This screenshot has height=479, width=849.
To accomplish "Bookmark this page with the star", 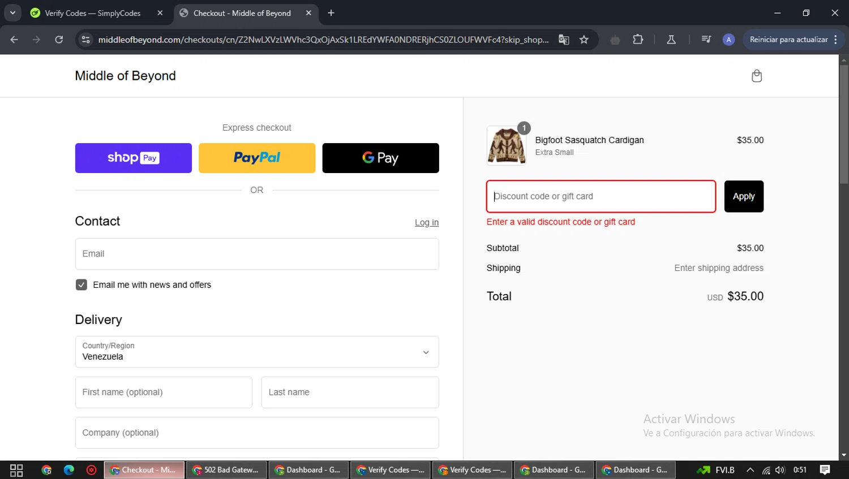I will click(x=584, y=40).
